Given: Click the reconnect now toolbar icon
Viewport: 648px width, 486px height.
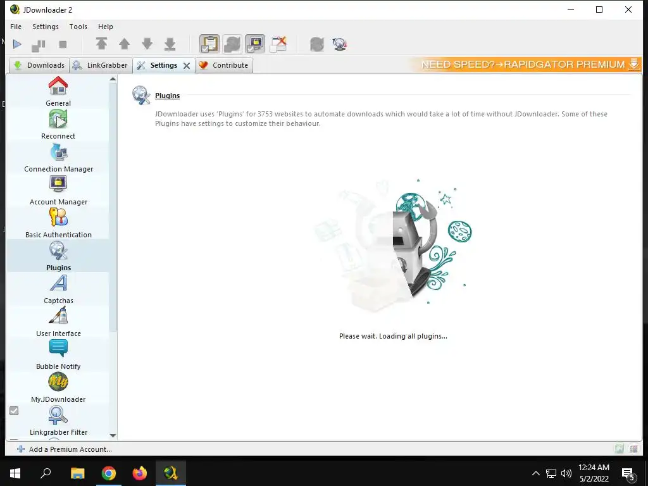Looking at the screenshot, I should click(x=317, y=44).
